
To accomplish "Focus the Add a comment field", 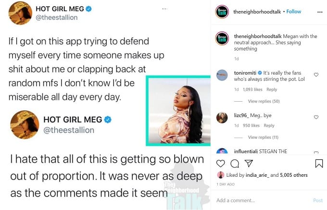I will pyautogui.click(x=263, y=200).
